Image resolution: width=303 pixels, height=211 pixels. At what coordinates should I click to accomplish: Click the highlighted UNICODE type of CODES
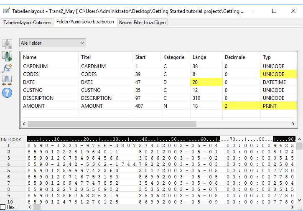tap(278, 74)
